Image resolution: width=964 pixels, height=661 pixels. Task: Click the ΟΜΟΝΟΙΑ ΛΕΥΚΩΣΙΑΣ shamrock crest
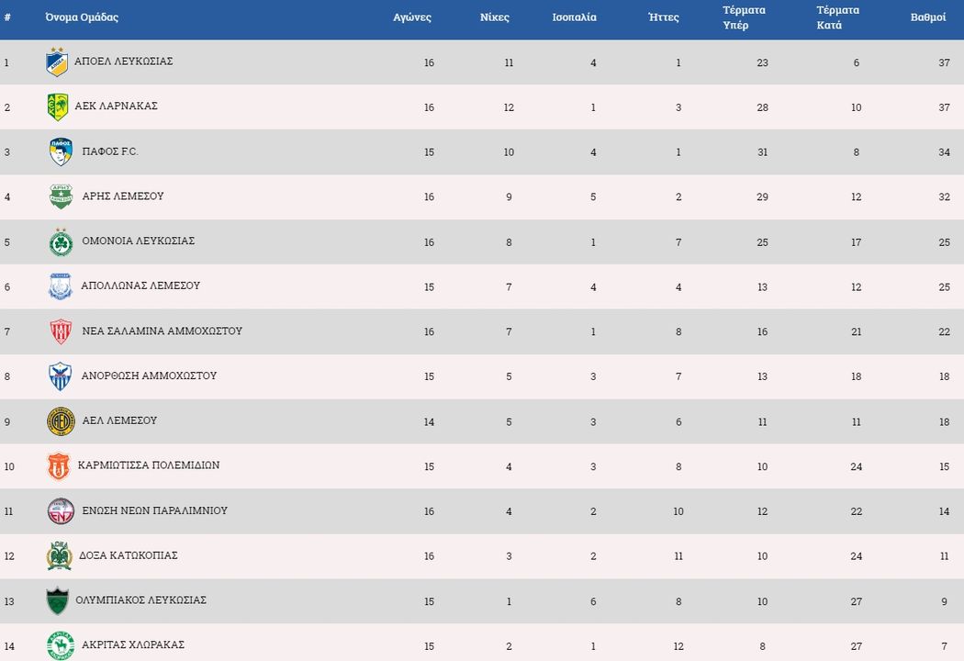61,241
